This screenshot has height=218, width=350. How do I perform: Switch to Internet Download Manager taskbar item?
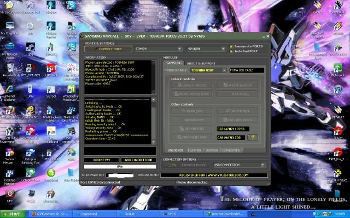(225, 214)
